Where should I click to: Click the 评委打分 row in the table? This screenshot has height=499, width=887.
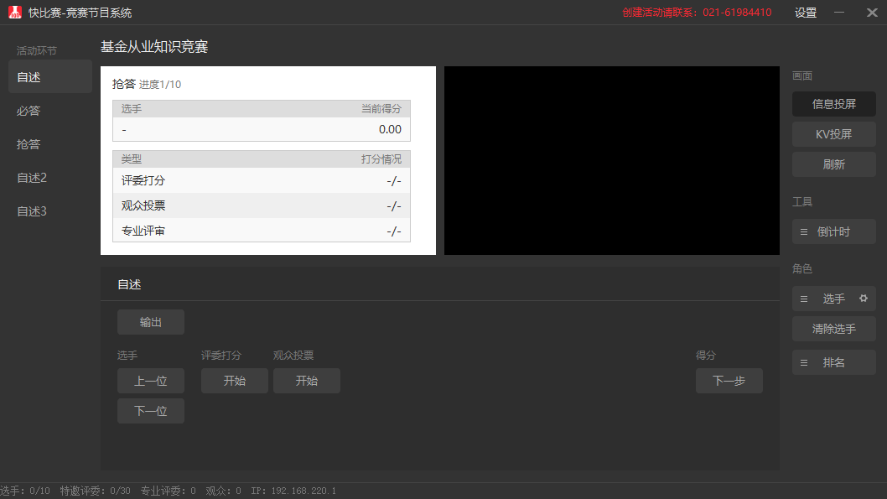pos(262,180)
